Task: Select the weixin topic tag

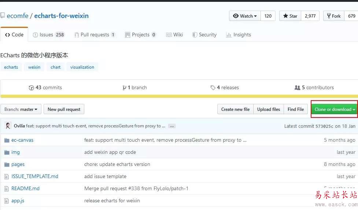Action: pyautogui.click(x=34, y=67)
